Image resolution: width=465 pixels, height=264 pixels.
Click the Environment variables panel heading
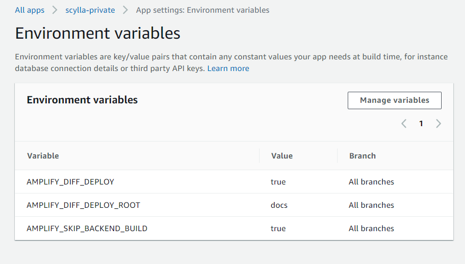82,100
